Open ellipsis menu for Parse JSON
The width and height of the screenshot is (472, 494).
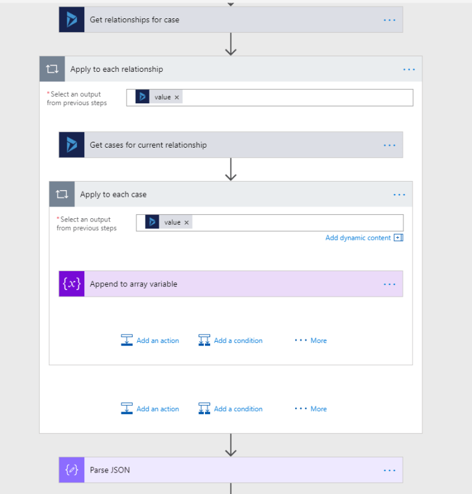(390, 470)
